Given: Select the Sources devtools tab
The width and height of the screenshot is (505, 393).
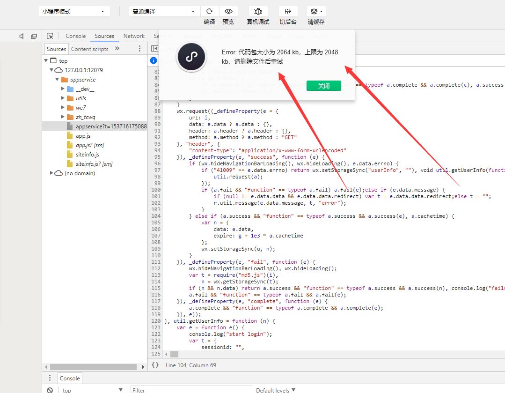Looking at the screenshot, I should (x=104, y=36).
